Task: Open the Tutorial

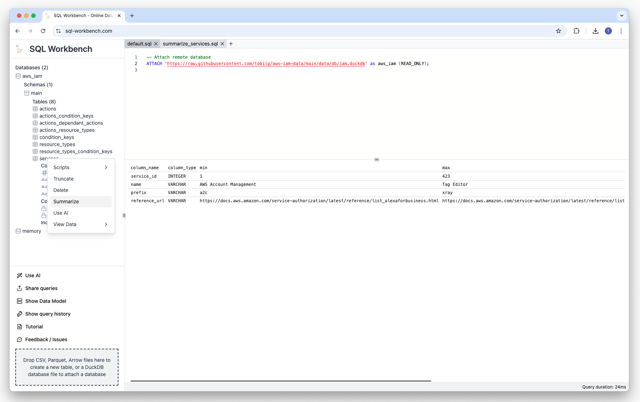Action: pos(33,326)
